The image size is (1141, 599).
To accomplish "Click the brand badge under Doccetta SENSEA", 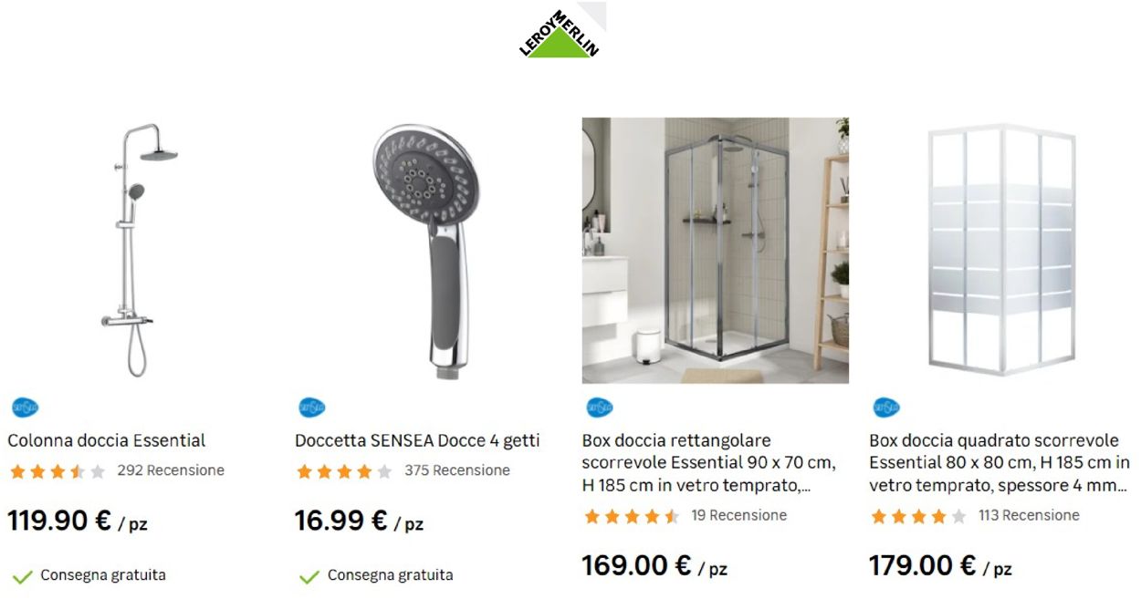I will tap(312, 408).
